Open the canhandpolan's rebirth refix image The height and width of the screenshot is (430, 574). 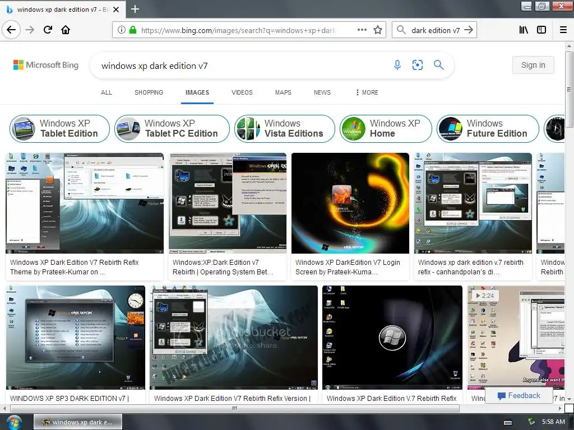[x=473, y=203]
